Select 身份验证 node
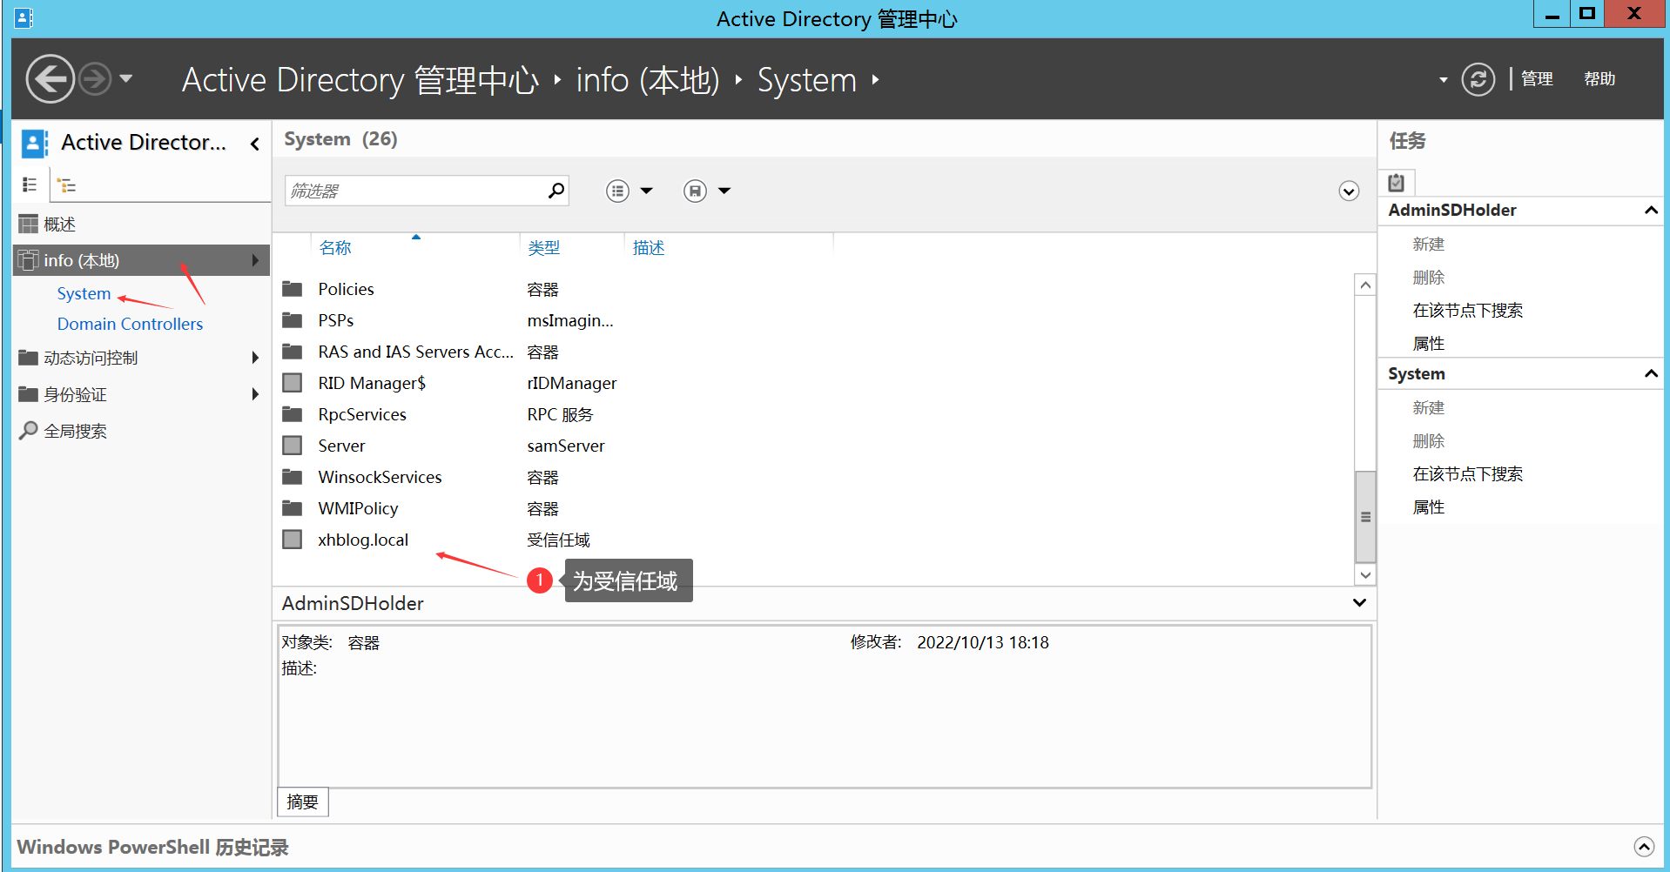The width and height of the screenshot is (1670, 872). (75, 394)
